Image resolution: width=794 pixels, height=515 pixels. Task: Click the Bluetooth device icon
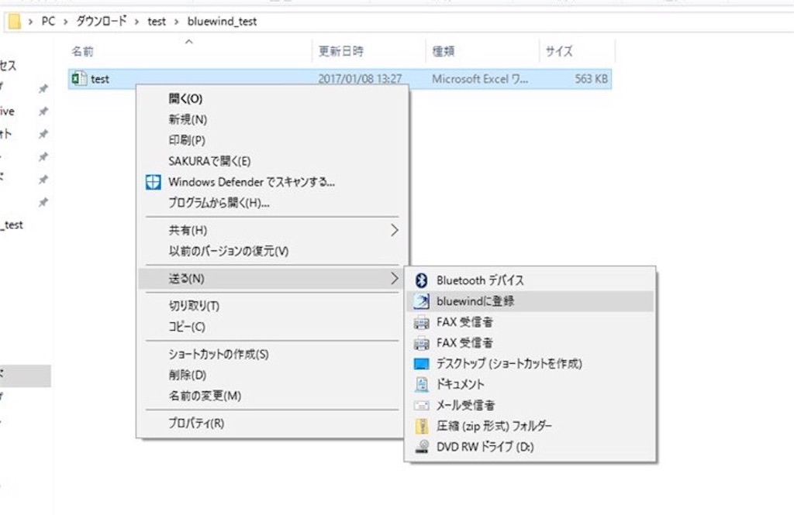click(x=421, y=280)
